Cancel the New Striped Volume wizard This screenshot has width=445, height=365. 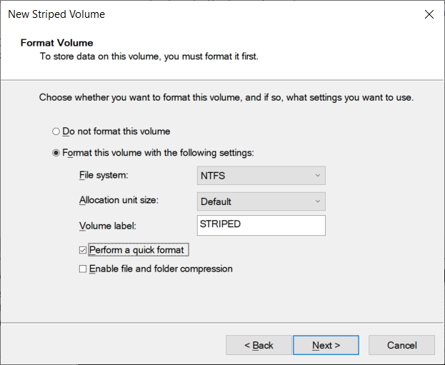[x=401, y=345]
